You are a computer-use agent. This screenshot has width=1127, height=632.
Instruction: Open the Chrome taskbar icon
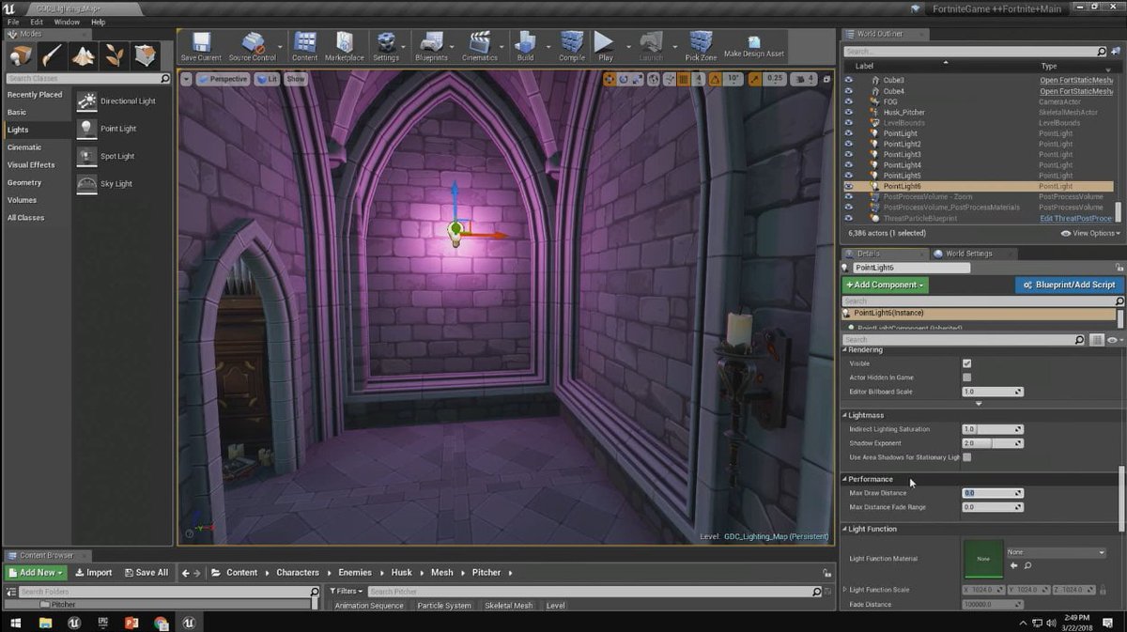pyautogui.click(x=162, y=622)
